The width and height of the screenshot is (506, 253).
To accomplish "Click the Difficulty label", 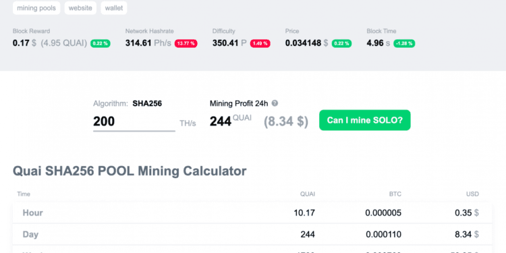I will [x=223, y=31].
